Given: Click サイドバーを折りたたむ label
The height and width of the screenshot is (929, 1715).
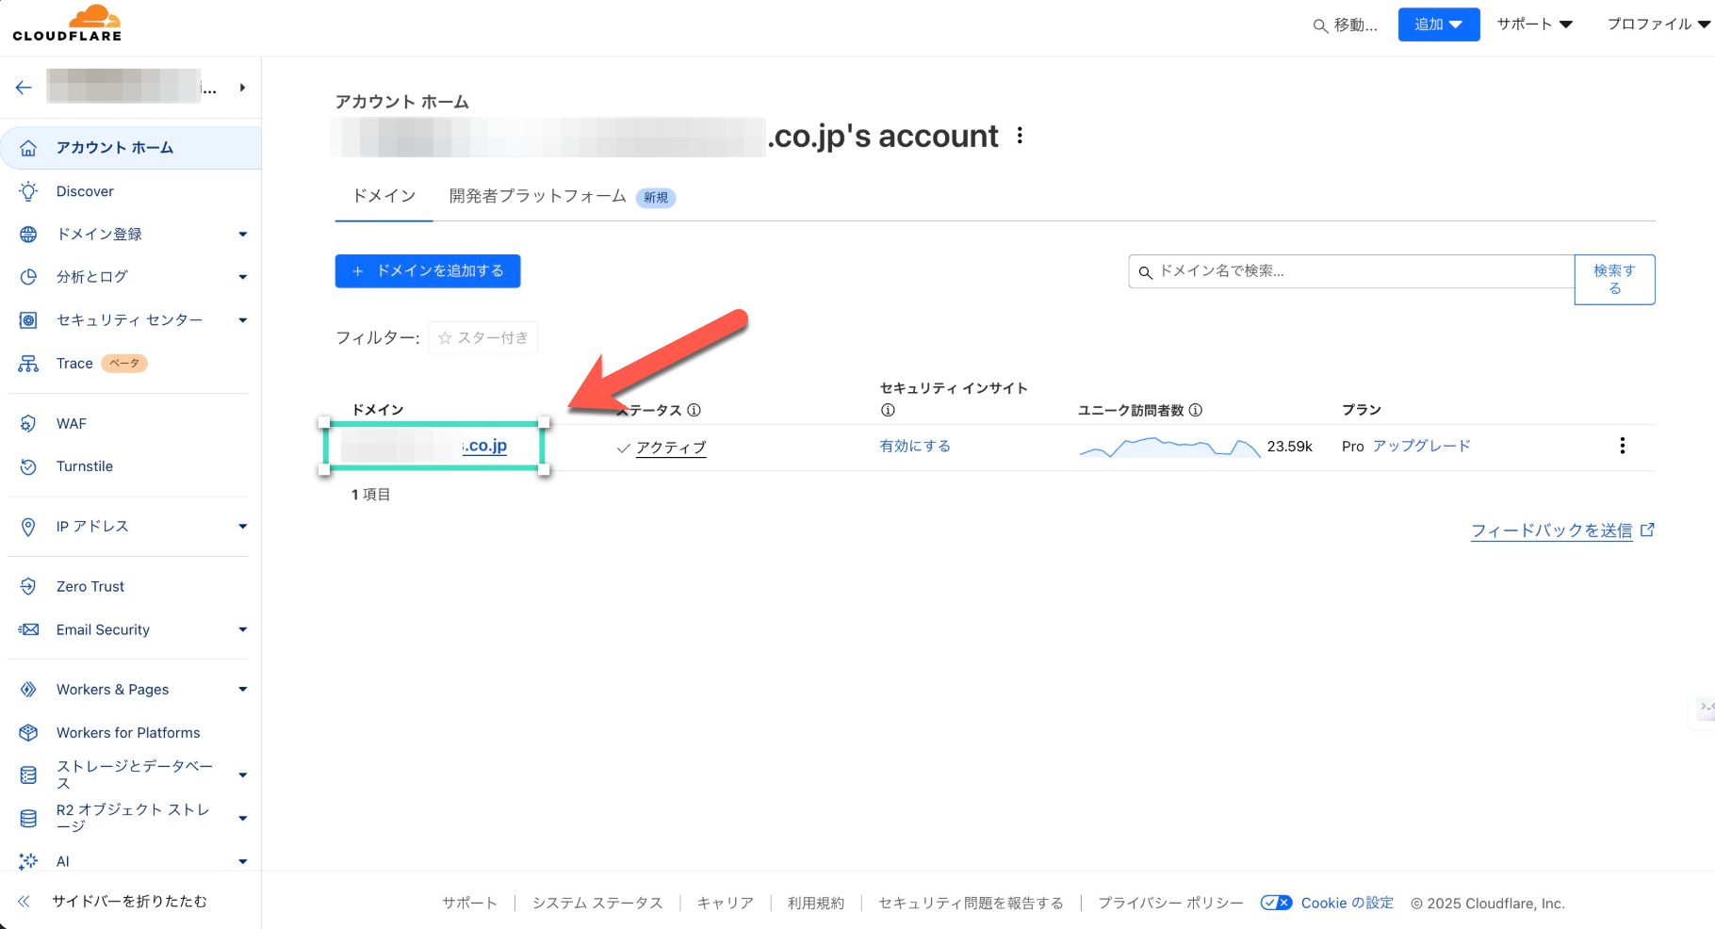Looking at the screenshot, I should (x=129, y=902).
